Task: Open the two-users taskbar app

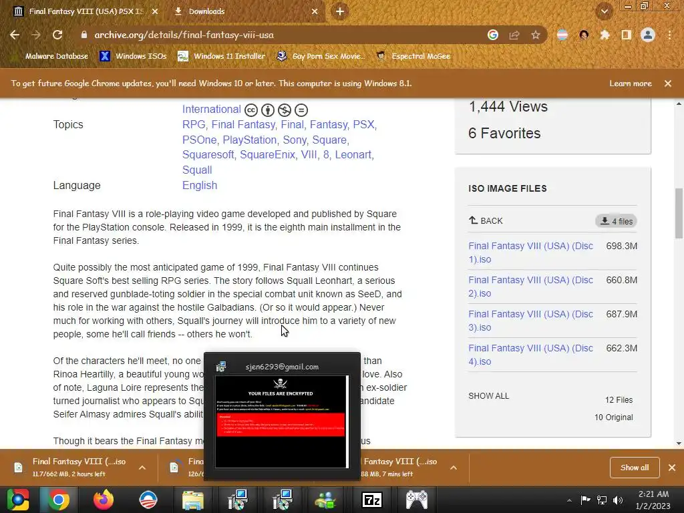Action: click(326, 500)
